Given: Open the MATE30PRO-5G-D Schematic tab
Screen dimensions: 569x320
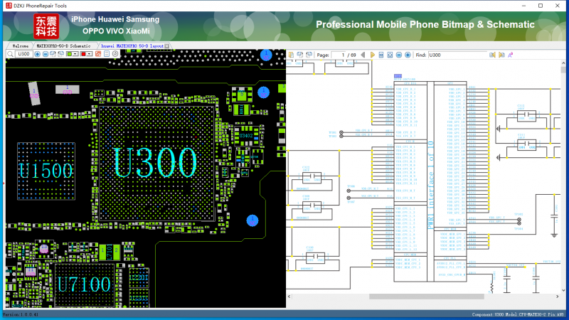Looking at the screenshot, I should [x=63, y=46].
